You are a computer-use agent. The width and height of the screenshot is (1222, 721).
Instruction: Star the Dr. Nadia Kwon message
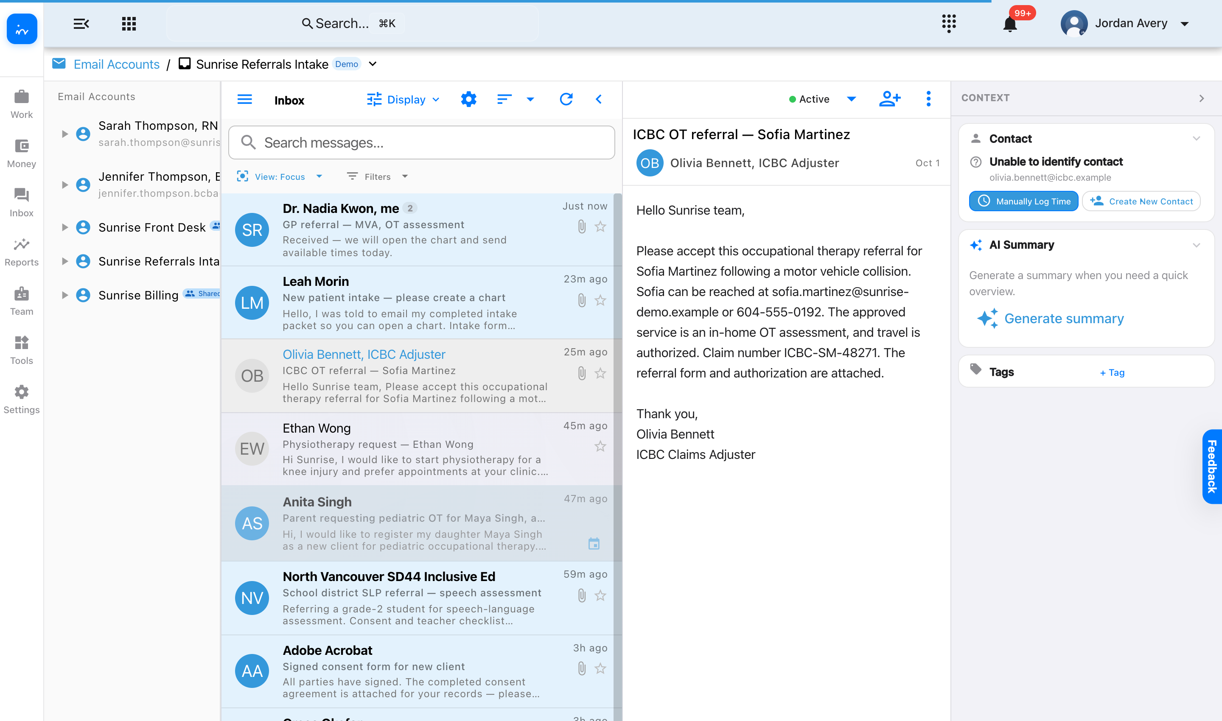tap(600, 226)
